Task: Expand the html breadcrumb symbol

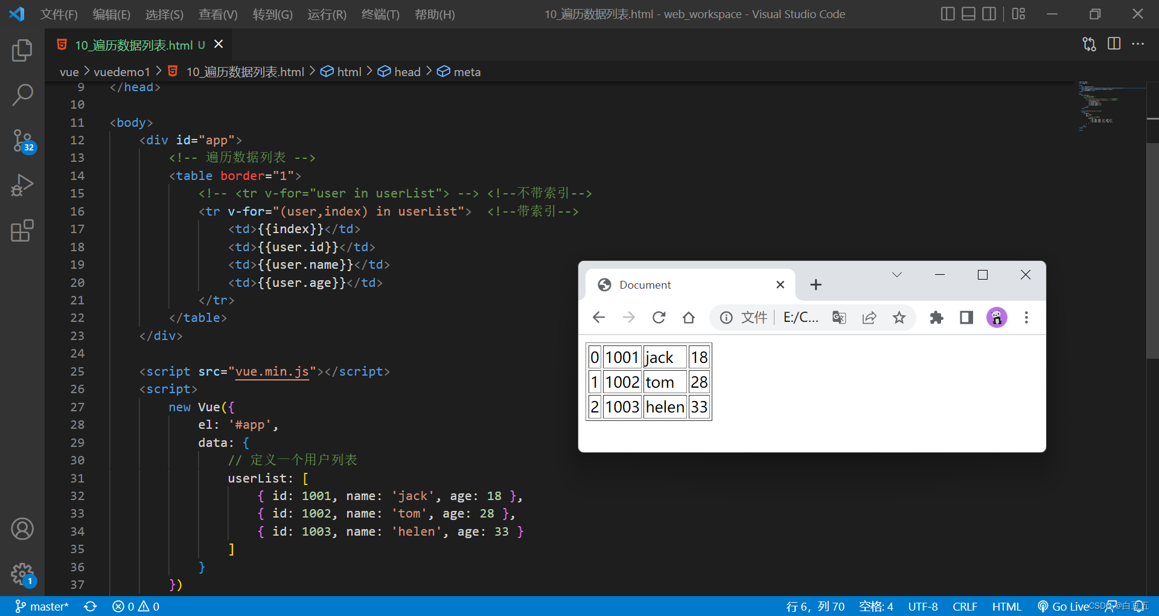Action: pyautogui.click(x=341, y=72)
